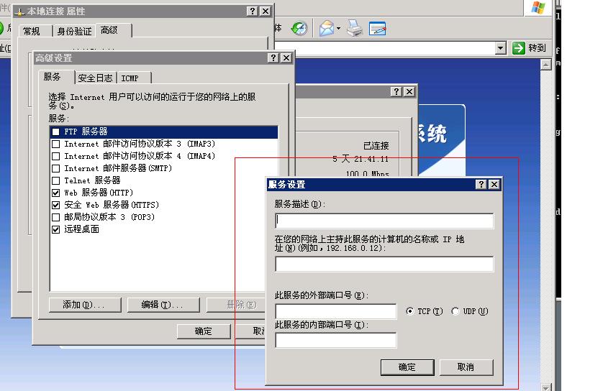Click 取消 in the 服务设置 dialog
Screen dimensions: 603x391
pyautogui.click(x=466, y=367)
